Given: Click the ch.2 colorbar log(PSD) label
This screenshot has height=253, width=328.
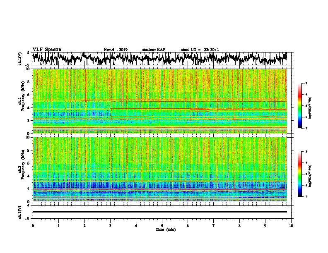Looking at the screenshot, I should (310, 176).
